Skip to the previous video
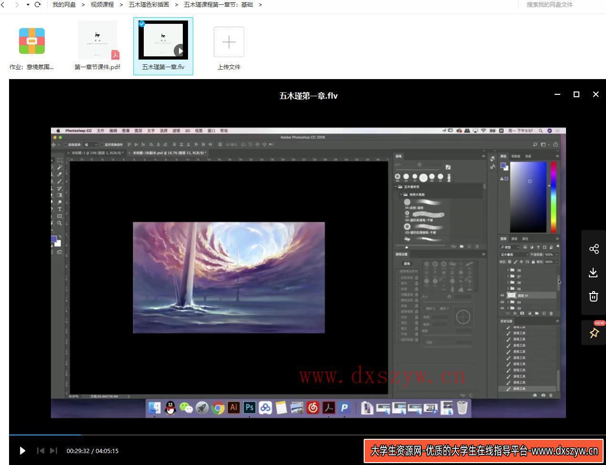 40,451
